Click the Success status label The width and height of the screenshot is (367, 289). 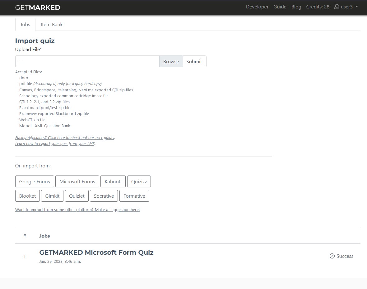[345, 256]
